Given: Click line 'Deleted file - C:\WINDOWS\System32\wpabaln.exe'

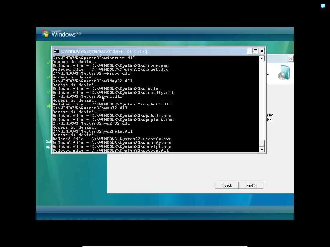Looking at the screenshot, I should pos(112,116).
